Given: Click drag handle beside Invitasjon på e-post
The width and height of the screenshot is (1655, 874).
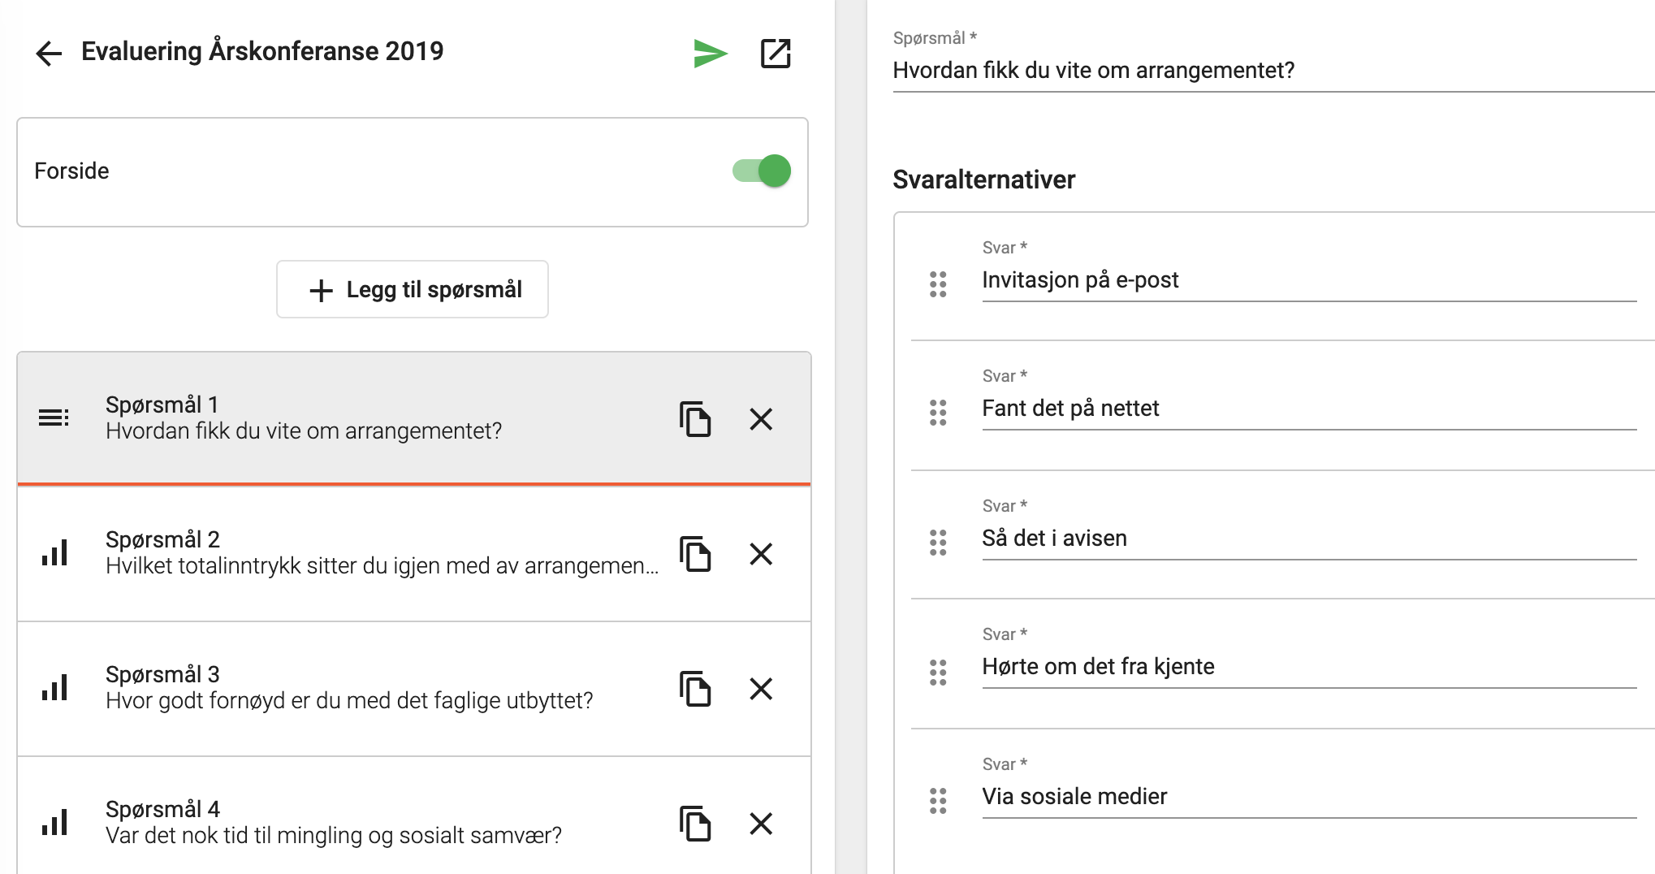Looking at the screenshot, I should tap(938, 284).
